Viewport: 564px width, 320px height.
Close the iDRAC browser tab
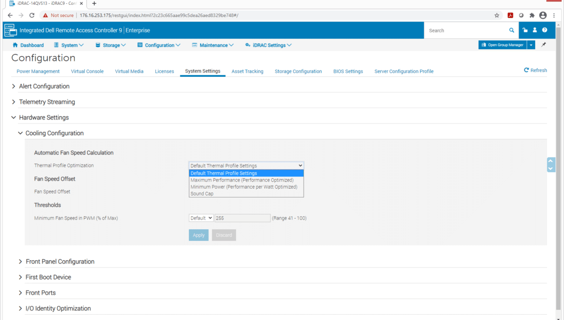81,3
